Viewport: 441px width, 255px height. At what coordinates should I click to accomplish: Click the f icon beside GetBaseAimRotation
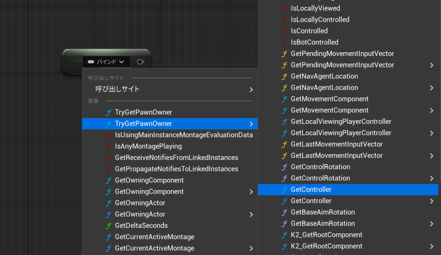[285, 212]
